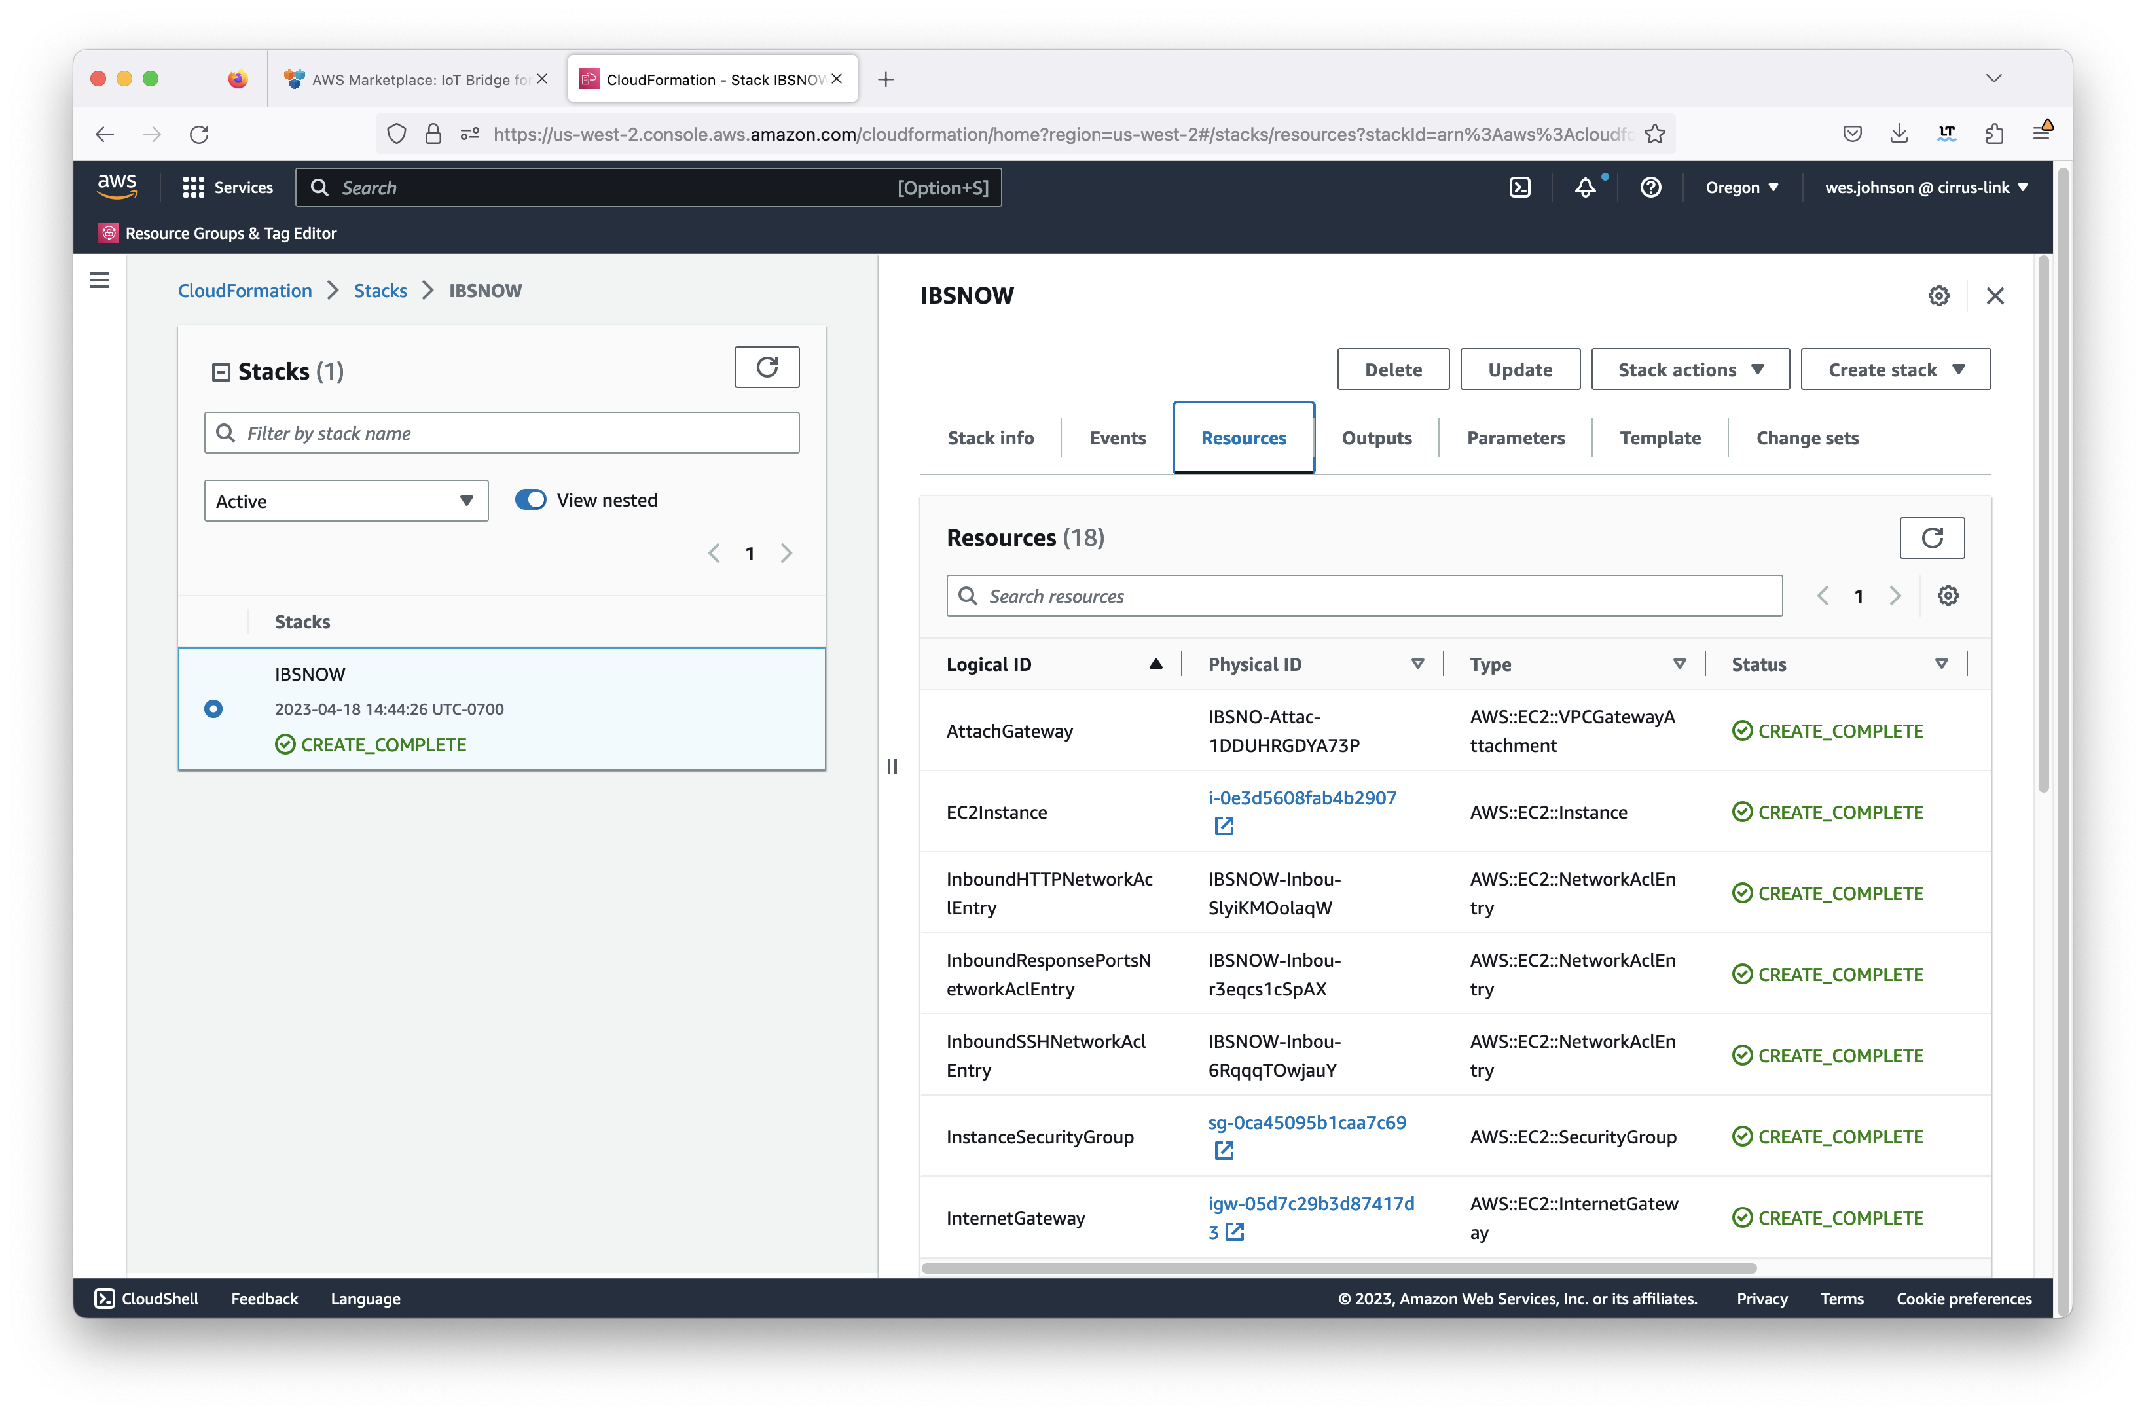2146x1415 pixels.
Task: Open Resources table preferences gear
Action: coord(1948,596)
